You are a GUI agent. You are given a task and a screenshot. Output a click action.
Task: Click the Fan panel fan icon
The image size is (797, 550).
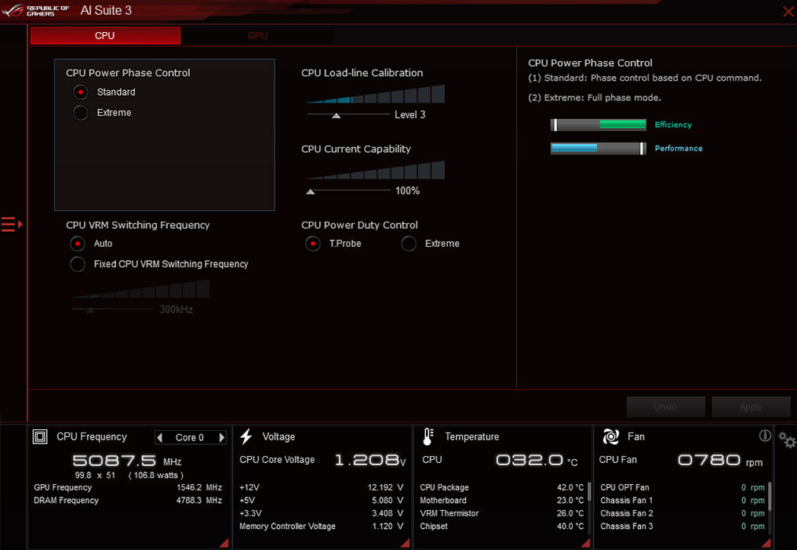610,436
